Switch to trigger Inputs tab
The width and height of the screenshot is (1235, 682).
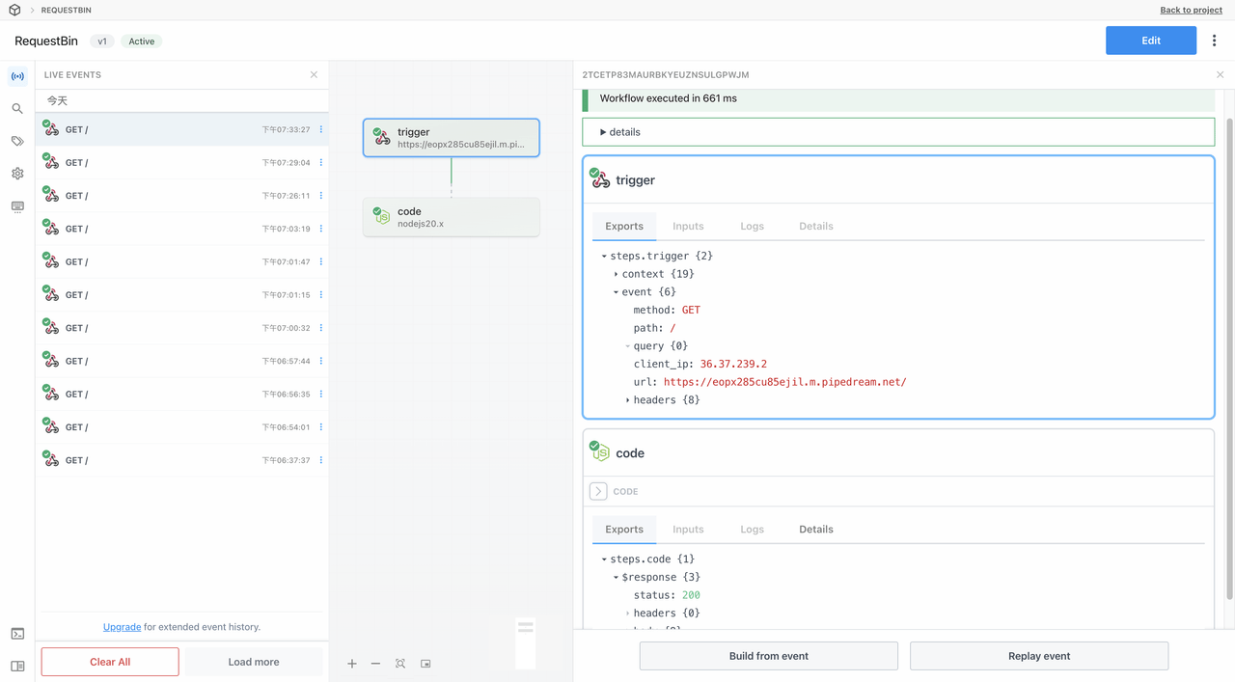point(688,226)
